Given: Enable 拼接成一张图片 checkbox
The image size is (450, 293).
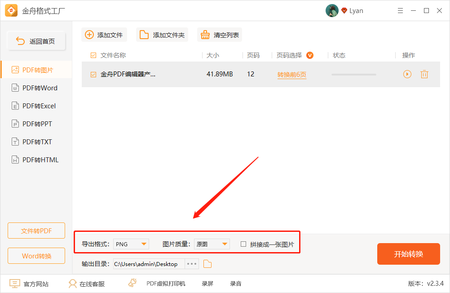Looking at the screenshot, I should (243, 244).
